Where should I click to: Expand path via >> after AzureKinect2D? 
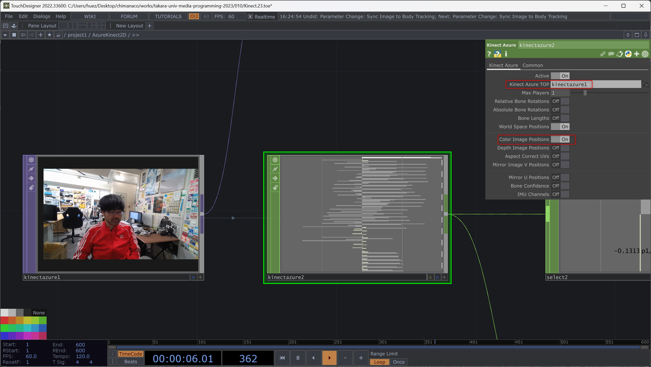[135, 35]
